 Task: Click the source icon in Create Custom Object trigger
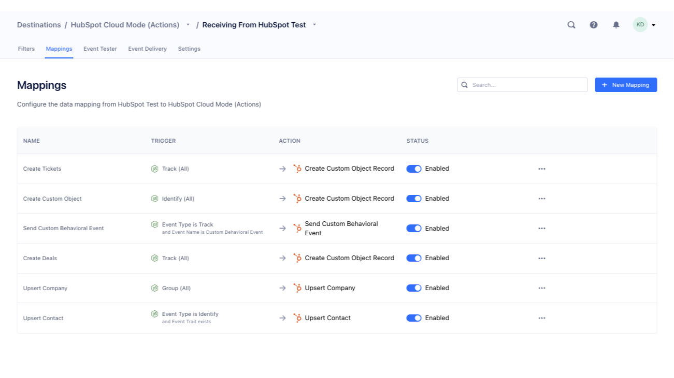154,199
